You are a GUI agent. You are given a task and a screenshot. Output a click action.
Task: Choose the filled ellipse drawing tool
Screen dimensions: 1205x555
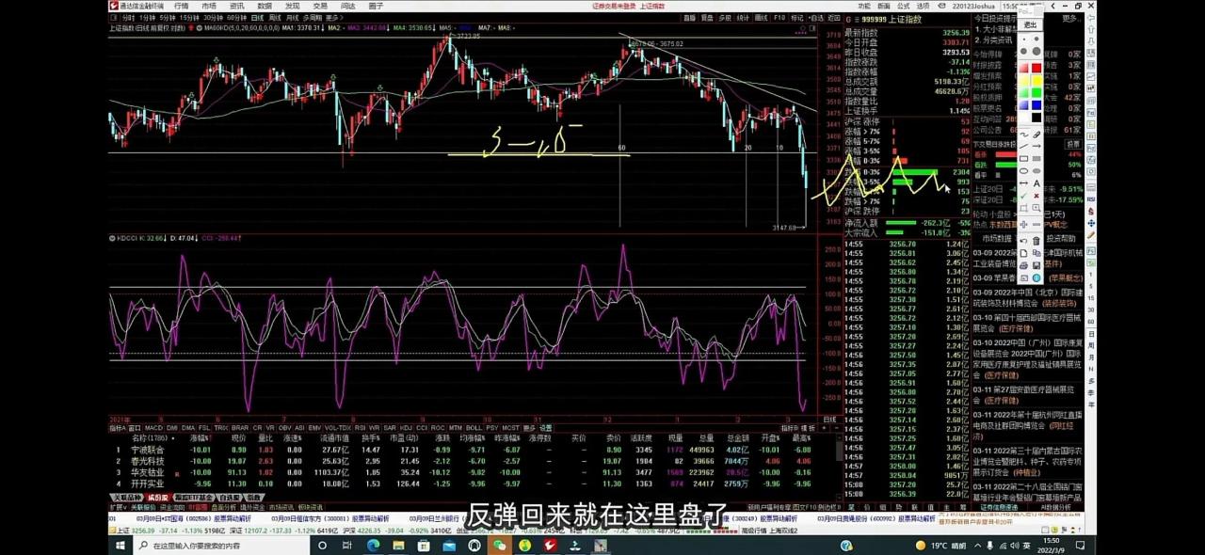click(1036, 170)
